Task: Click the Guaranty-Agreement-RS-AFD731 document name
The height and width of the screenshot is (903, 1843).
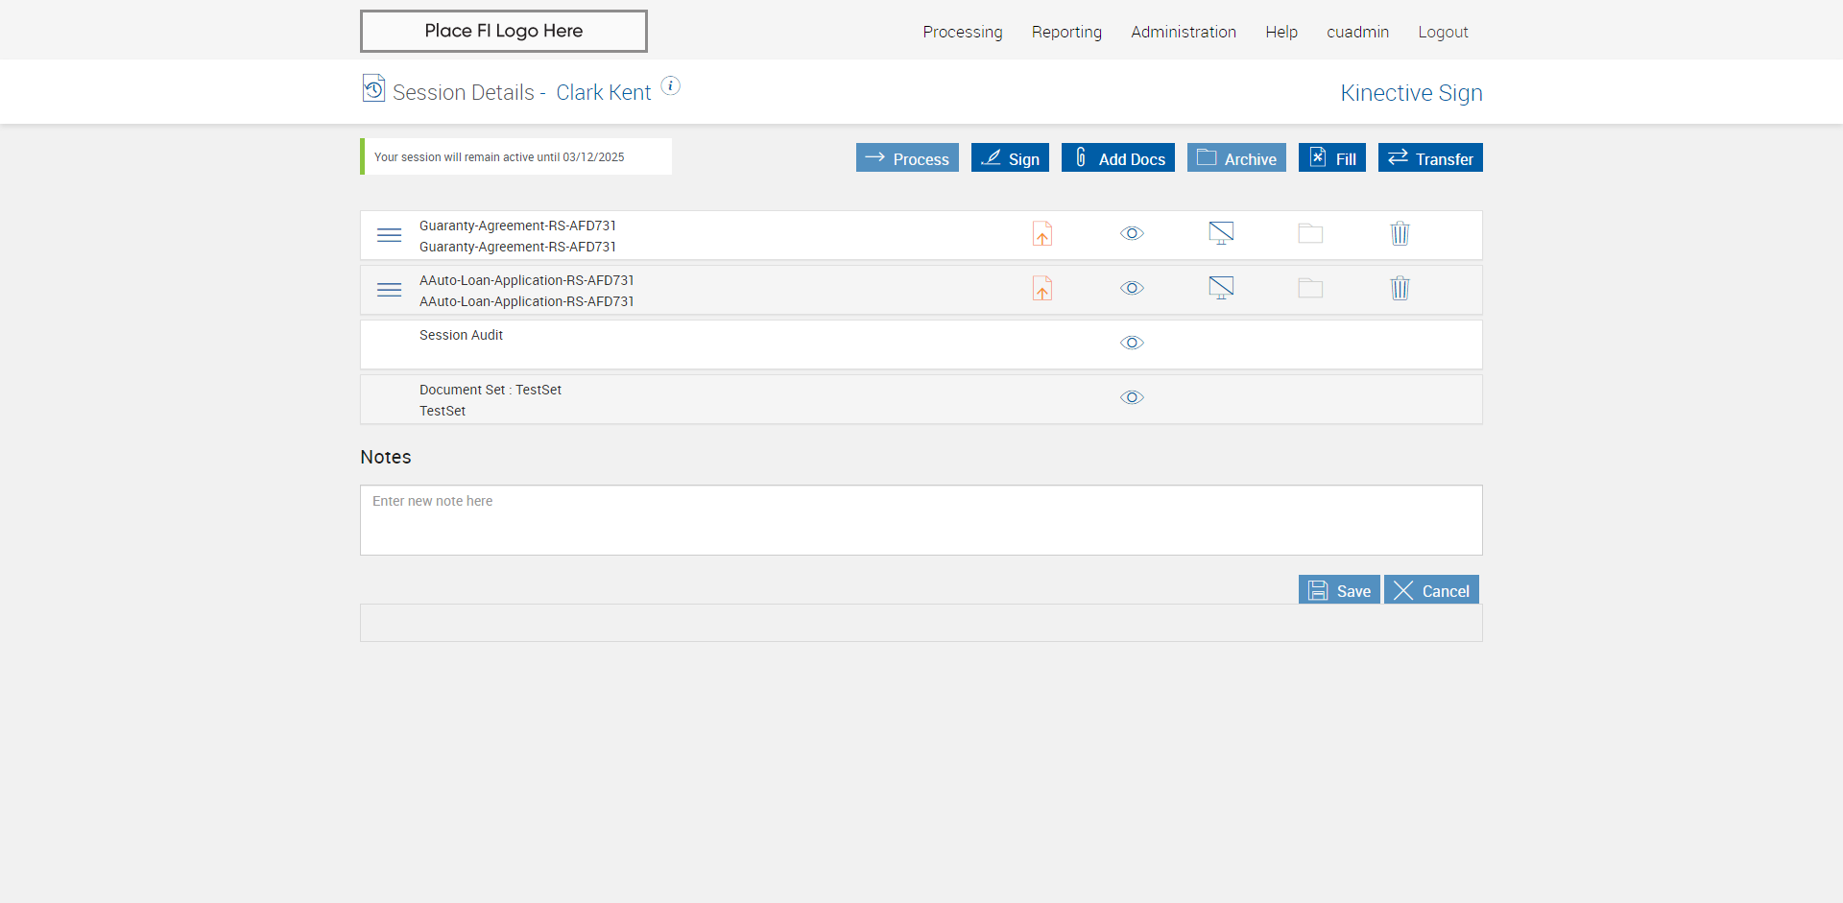Action: tap(517, 226)
